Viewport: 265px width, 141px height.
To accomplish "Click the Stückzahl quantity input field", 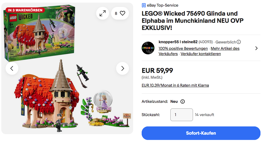I will point(182,115).
